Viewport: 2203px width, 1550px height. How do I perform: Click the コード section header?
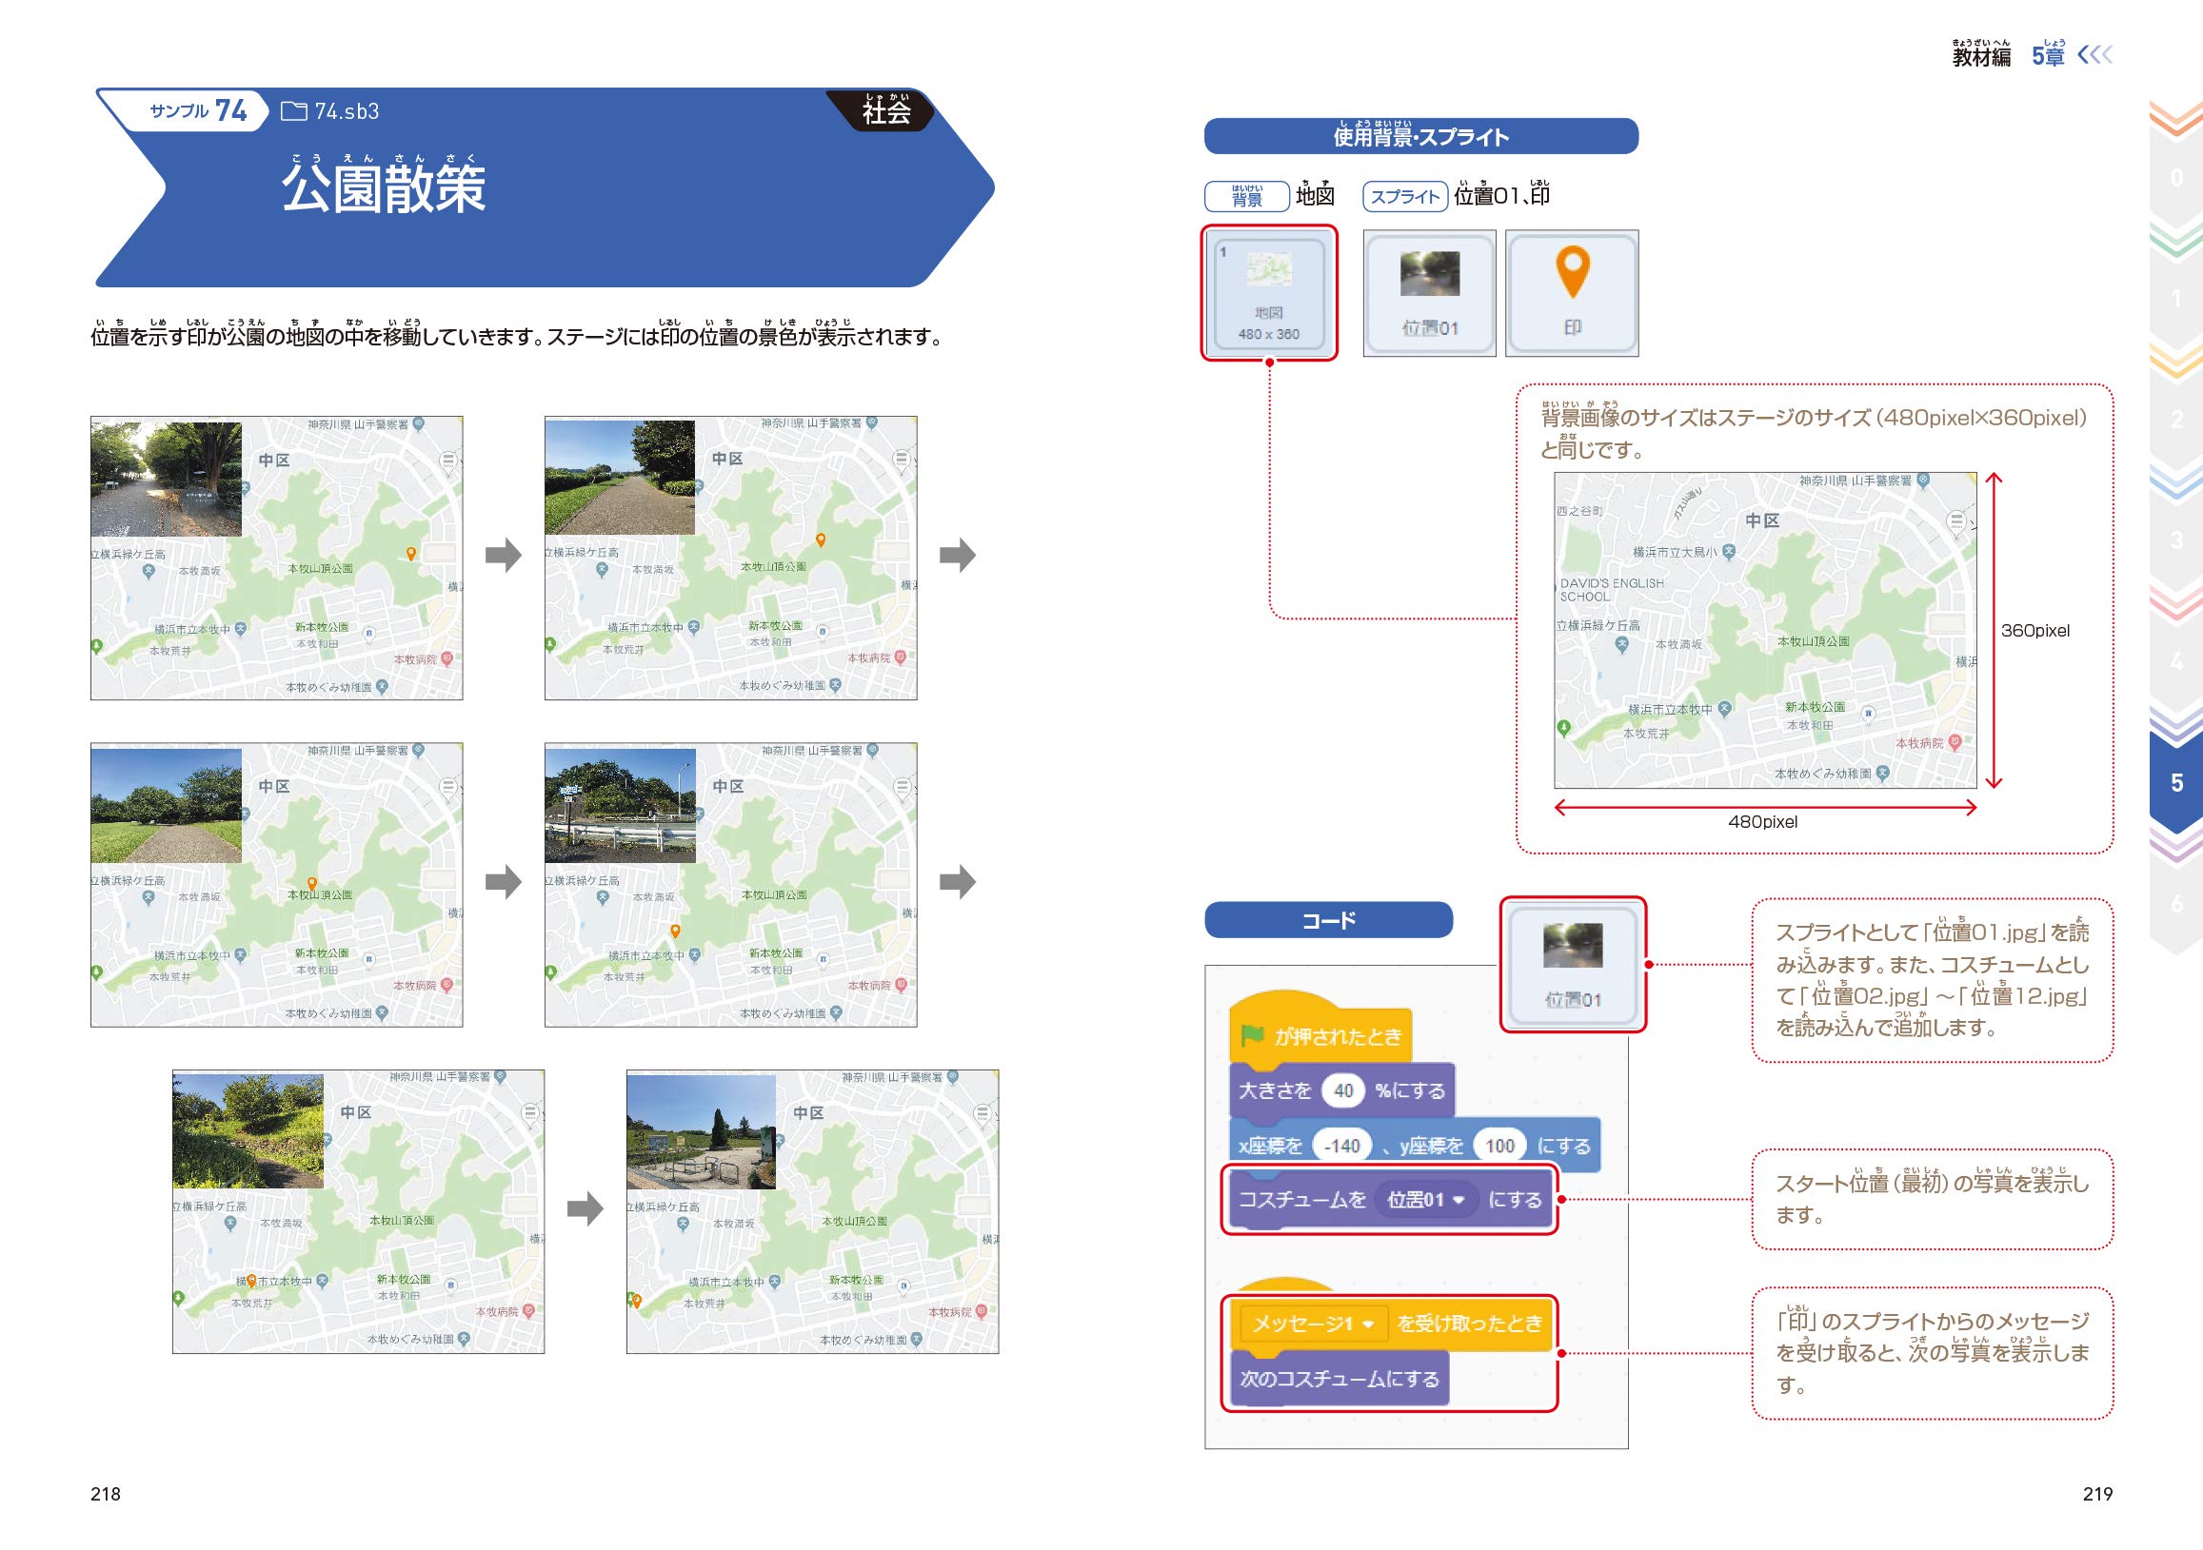tap(1328, 920)
